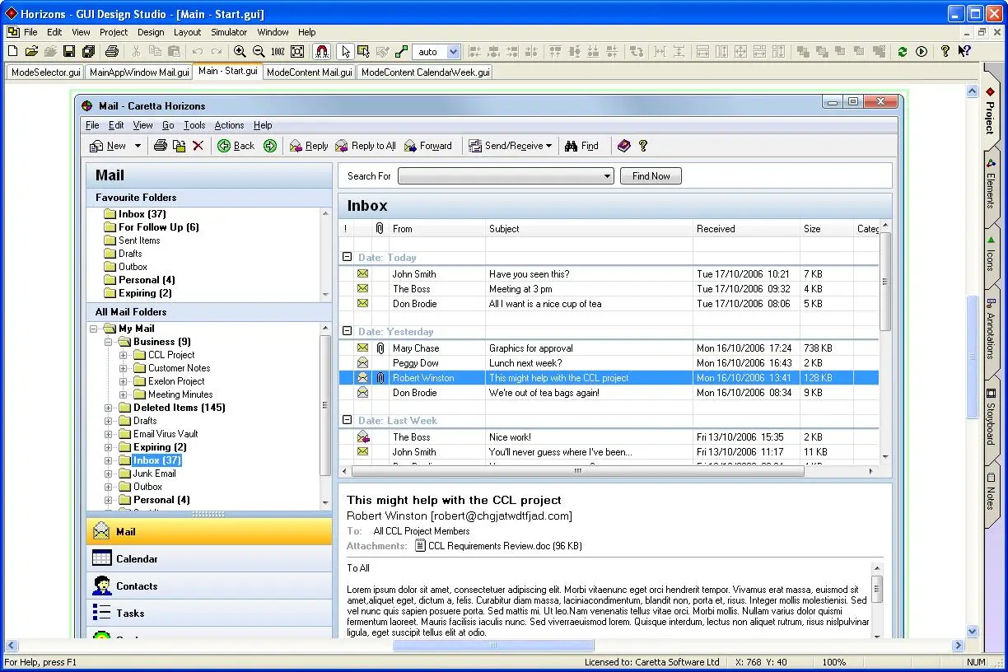
Task: Click the Zoom In magnifier icon
Action: coord(240,52)
